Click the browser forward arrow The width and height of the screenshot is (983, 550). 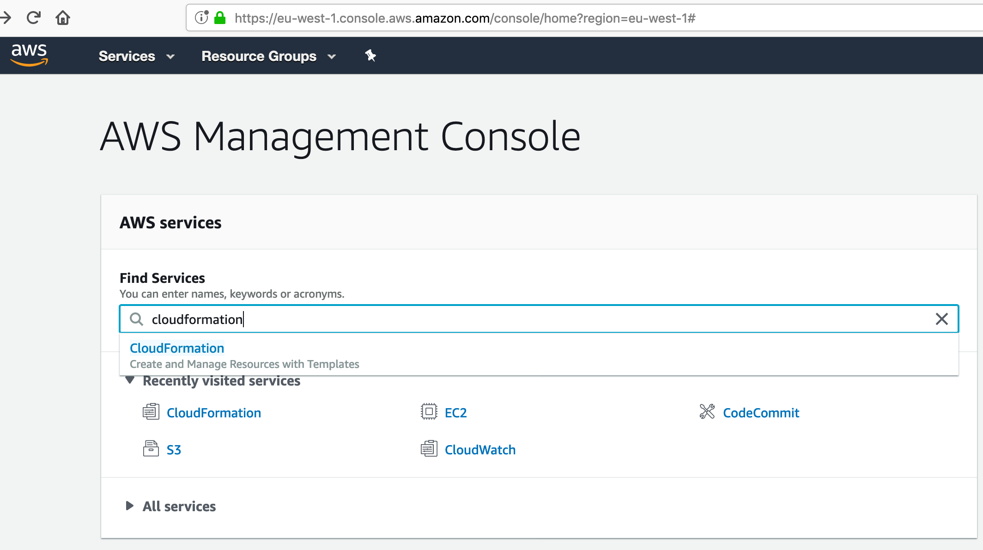(6, 18)
